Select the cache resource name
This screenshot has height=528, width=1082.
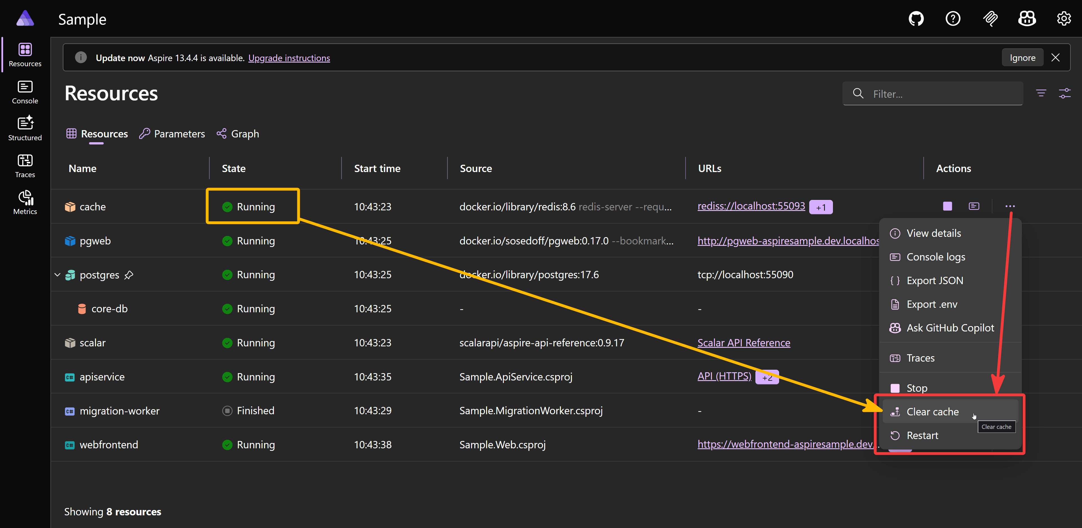(93, 207)
